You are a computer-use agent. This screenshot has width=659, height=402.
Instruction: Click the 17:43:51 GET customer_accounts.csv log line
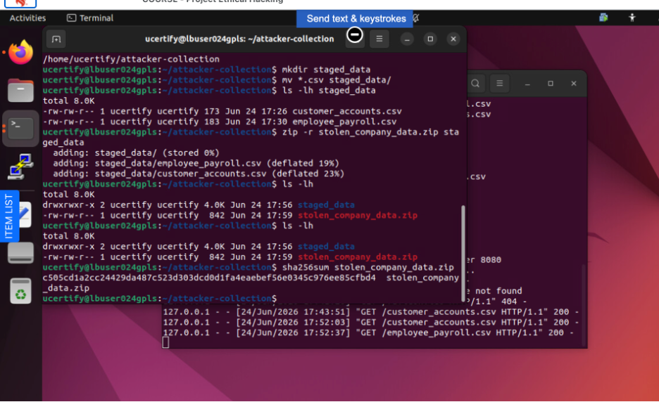click(x=371, y=312)
